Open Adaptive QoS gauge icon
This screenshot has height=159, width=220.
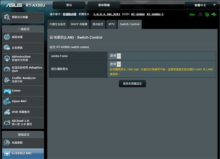[x=7, y=69]
